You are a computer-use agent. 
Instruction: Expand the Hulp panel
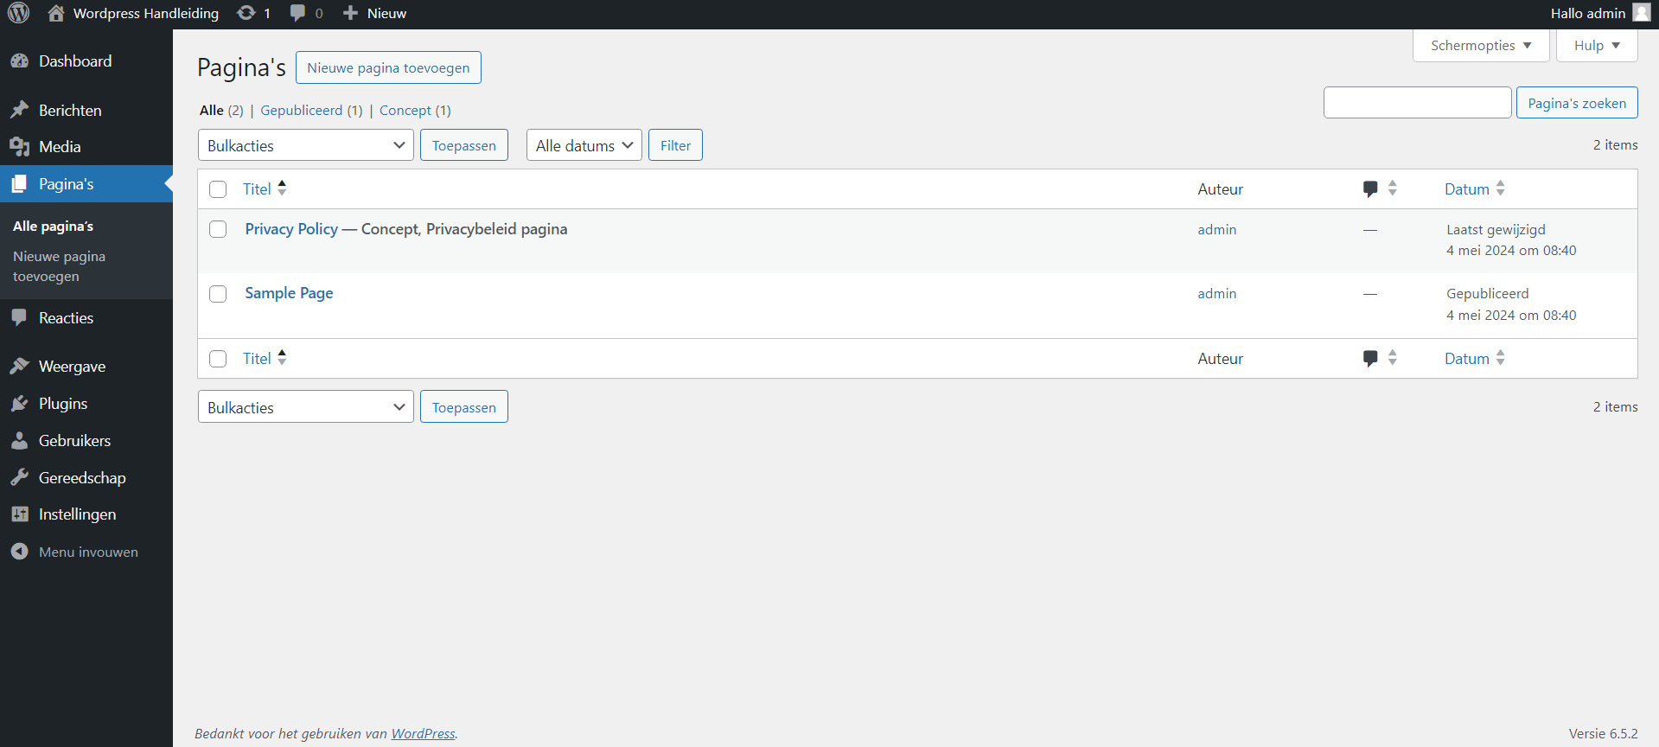click(1597, 46)
